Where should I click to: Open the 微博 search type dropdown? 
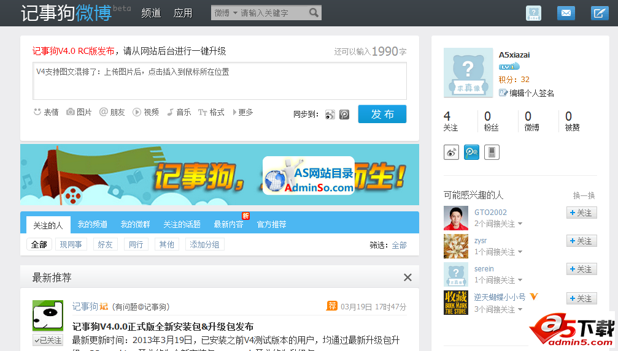pos(225,13)
